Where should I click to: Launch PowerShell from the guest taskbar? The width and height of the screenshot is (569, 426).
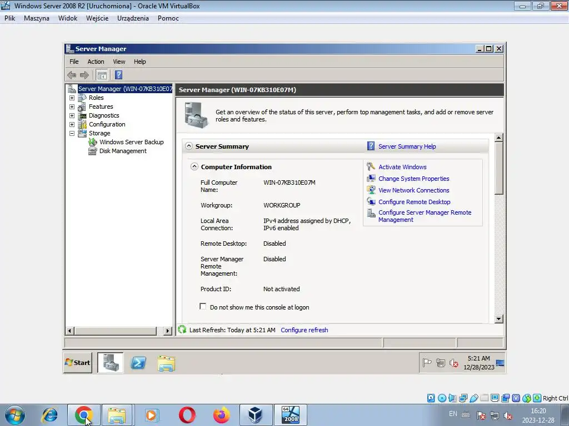pyautogui.click(x=138, y=363)
